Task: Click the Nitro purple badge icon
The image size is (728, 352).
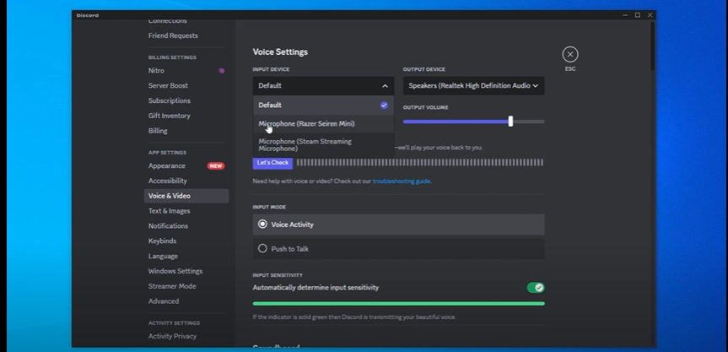Action: 222,71
